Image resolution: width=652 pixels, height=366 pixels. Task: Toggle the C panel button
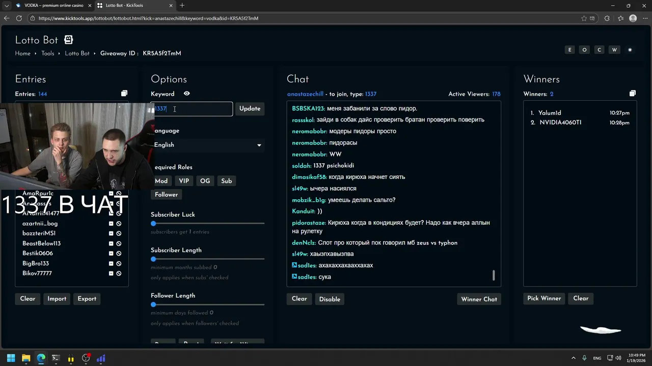(x=600, y=50)
